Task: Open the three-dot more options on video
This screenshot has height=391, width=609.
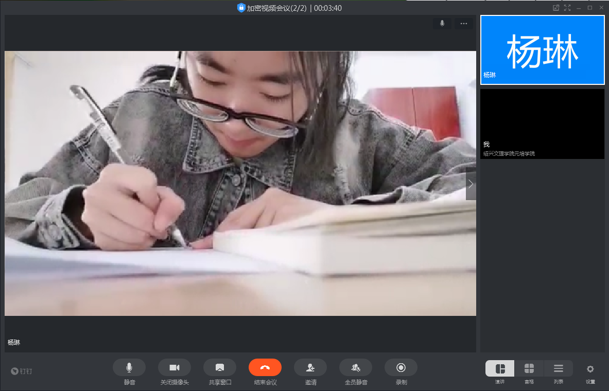Action: pos(464,24)
